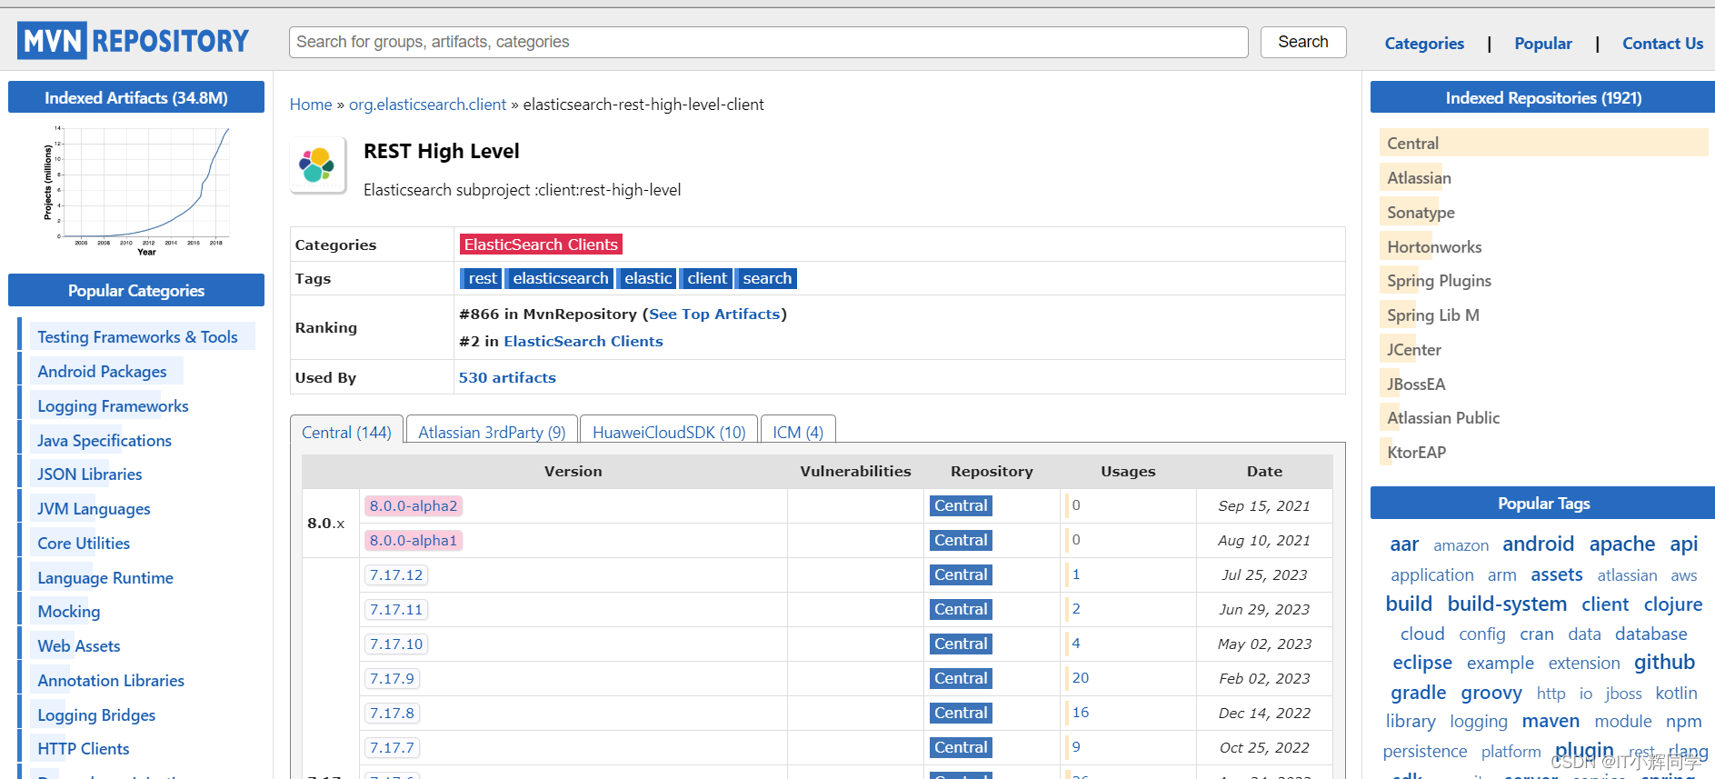Open Java Specifications category
This screenshot has height=779, width=1715.
105,440
